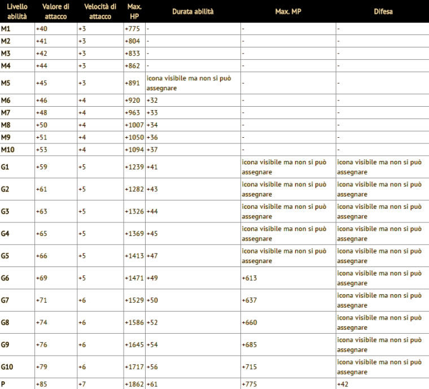Click the 'Max. HP' column header
Screen dimensions: 429x389
point(134,11)
